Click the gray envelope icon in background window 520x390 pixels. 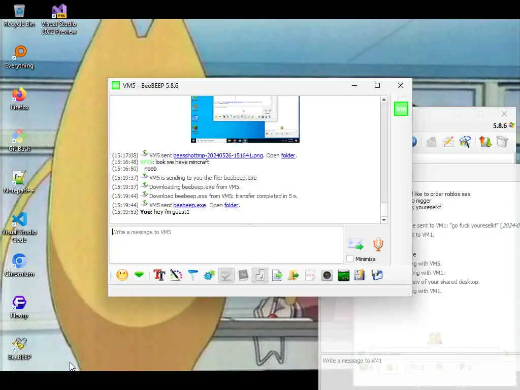(x=432, y=142)
